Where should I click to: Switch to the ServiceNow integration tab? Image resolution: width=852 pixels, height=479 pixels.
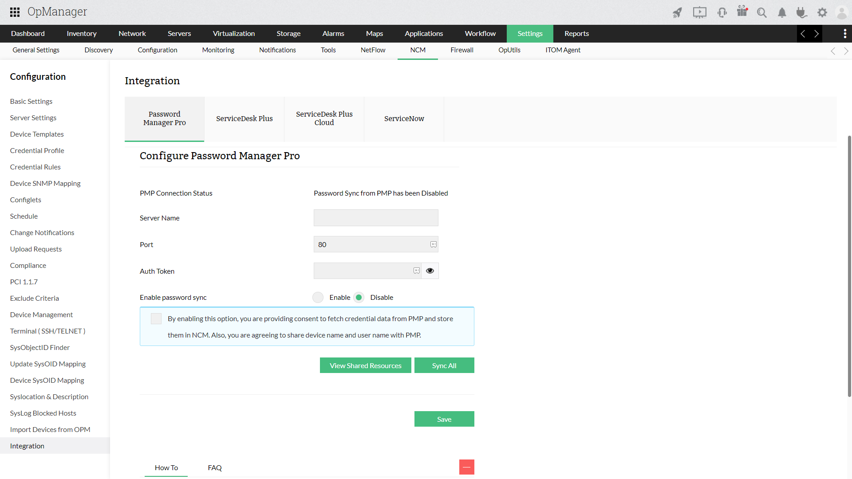click(404, 119)
